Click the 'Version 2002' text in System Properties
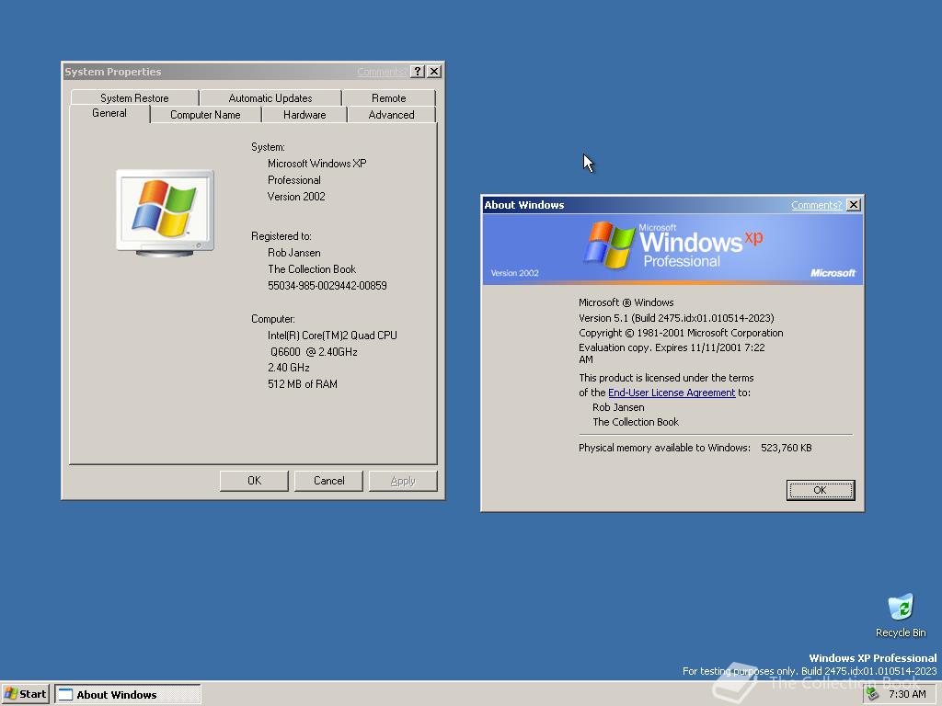942x706 pixels. (x=296, y=197)
